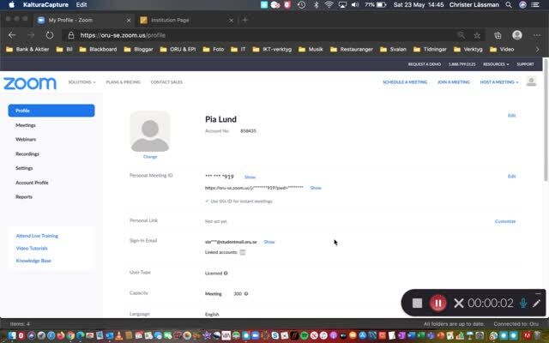549x343 pixels.
Task: Show the hidden Personal Meeting ID number
Action: tap(250, 178)
